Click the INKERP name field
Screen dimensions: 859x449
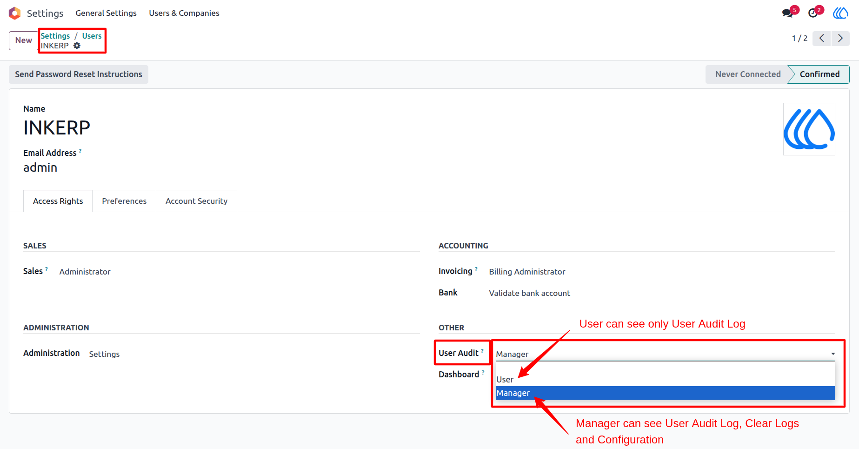pos(57,128)
